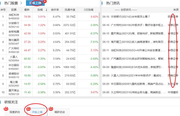Open news 广大特材(688186)中报点评
This screenshot has width=180, height=116.
(138, 25)
